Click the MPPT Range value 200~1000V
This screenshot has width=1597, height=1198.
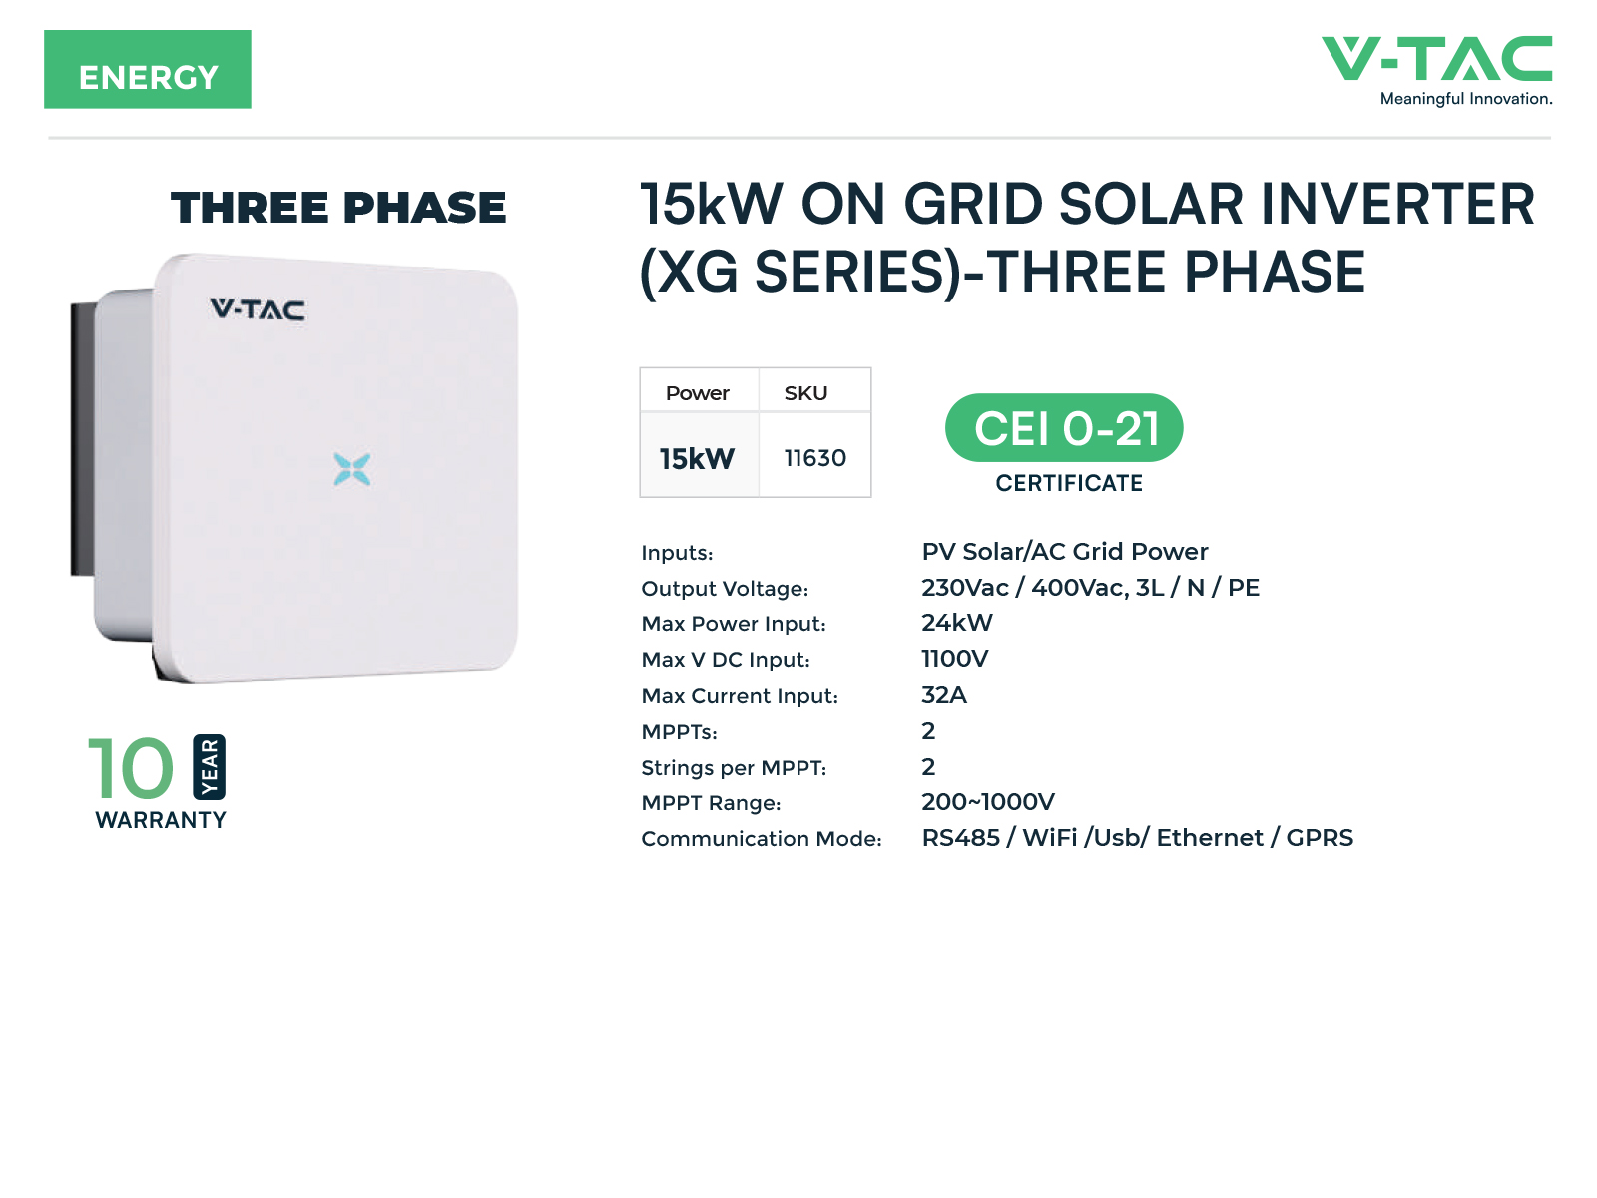(x=988, y=802)
